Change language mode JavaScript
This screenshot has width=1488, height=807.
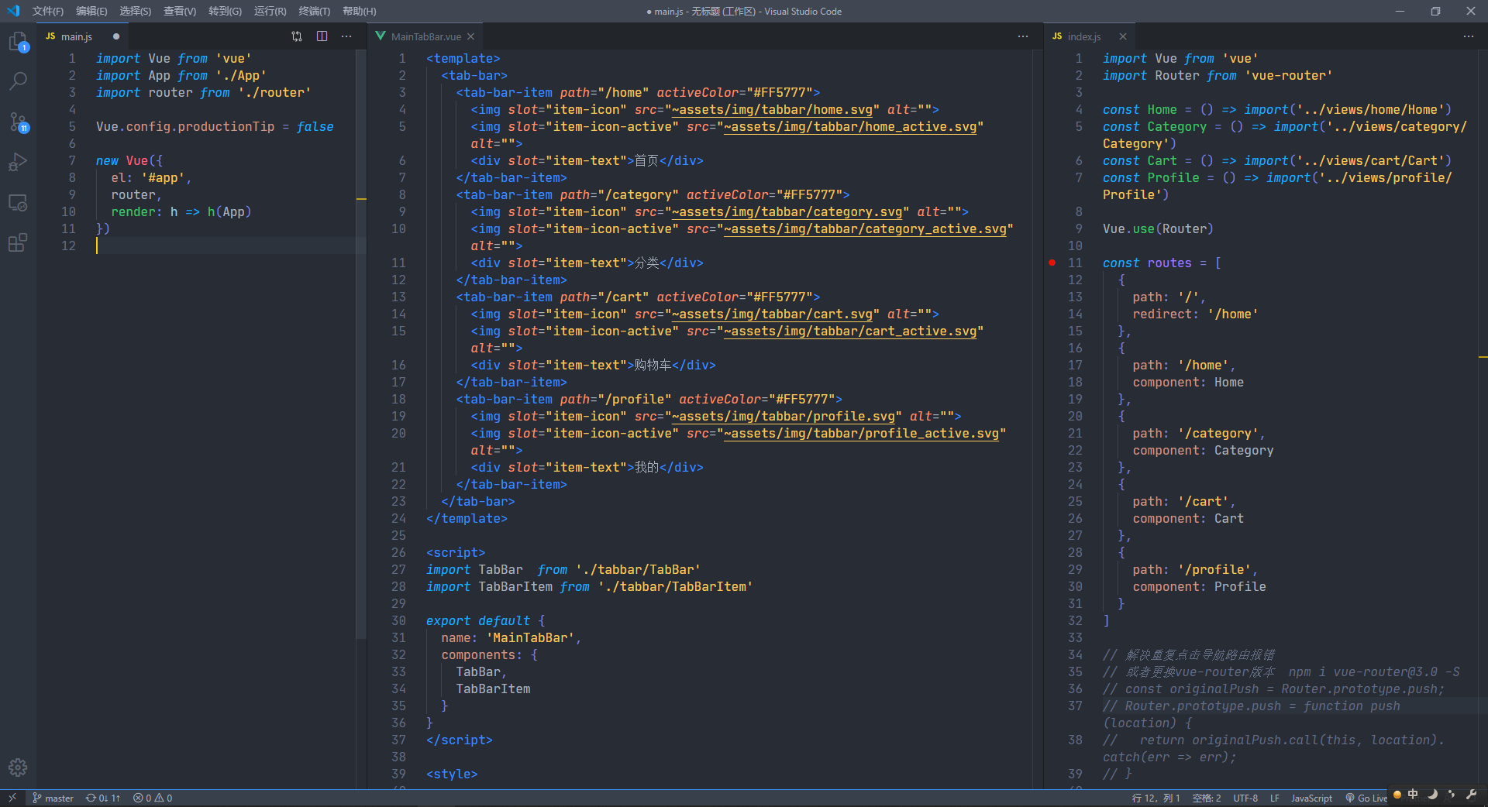click(1311, 798)
